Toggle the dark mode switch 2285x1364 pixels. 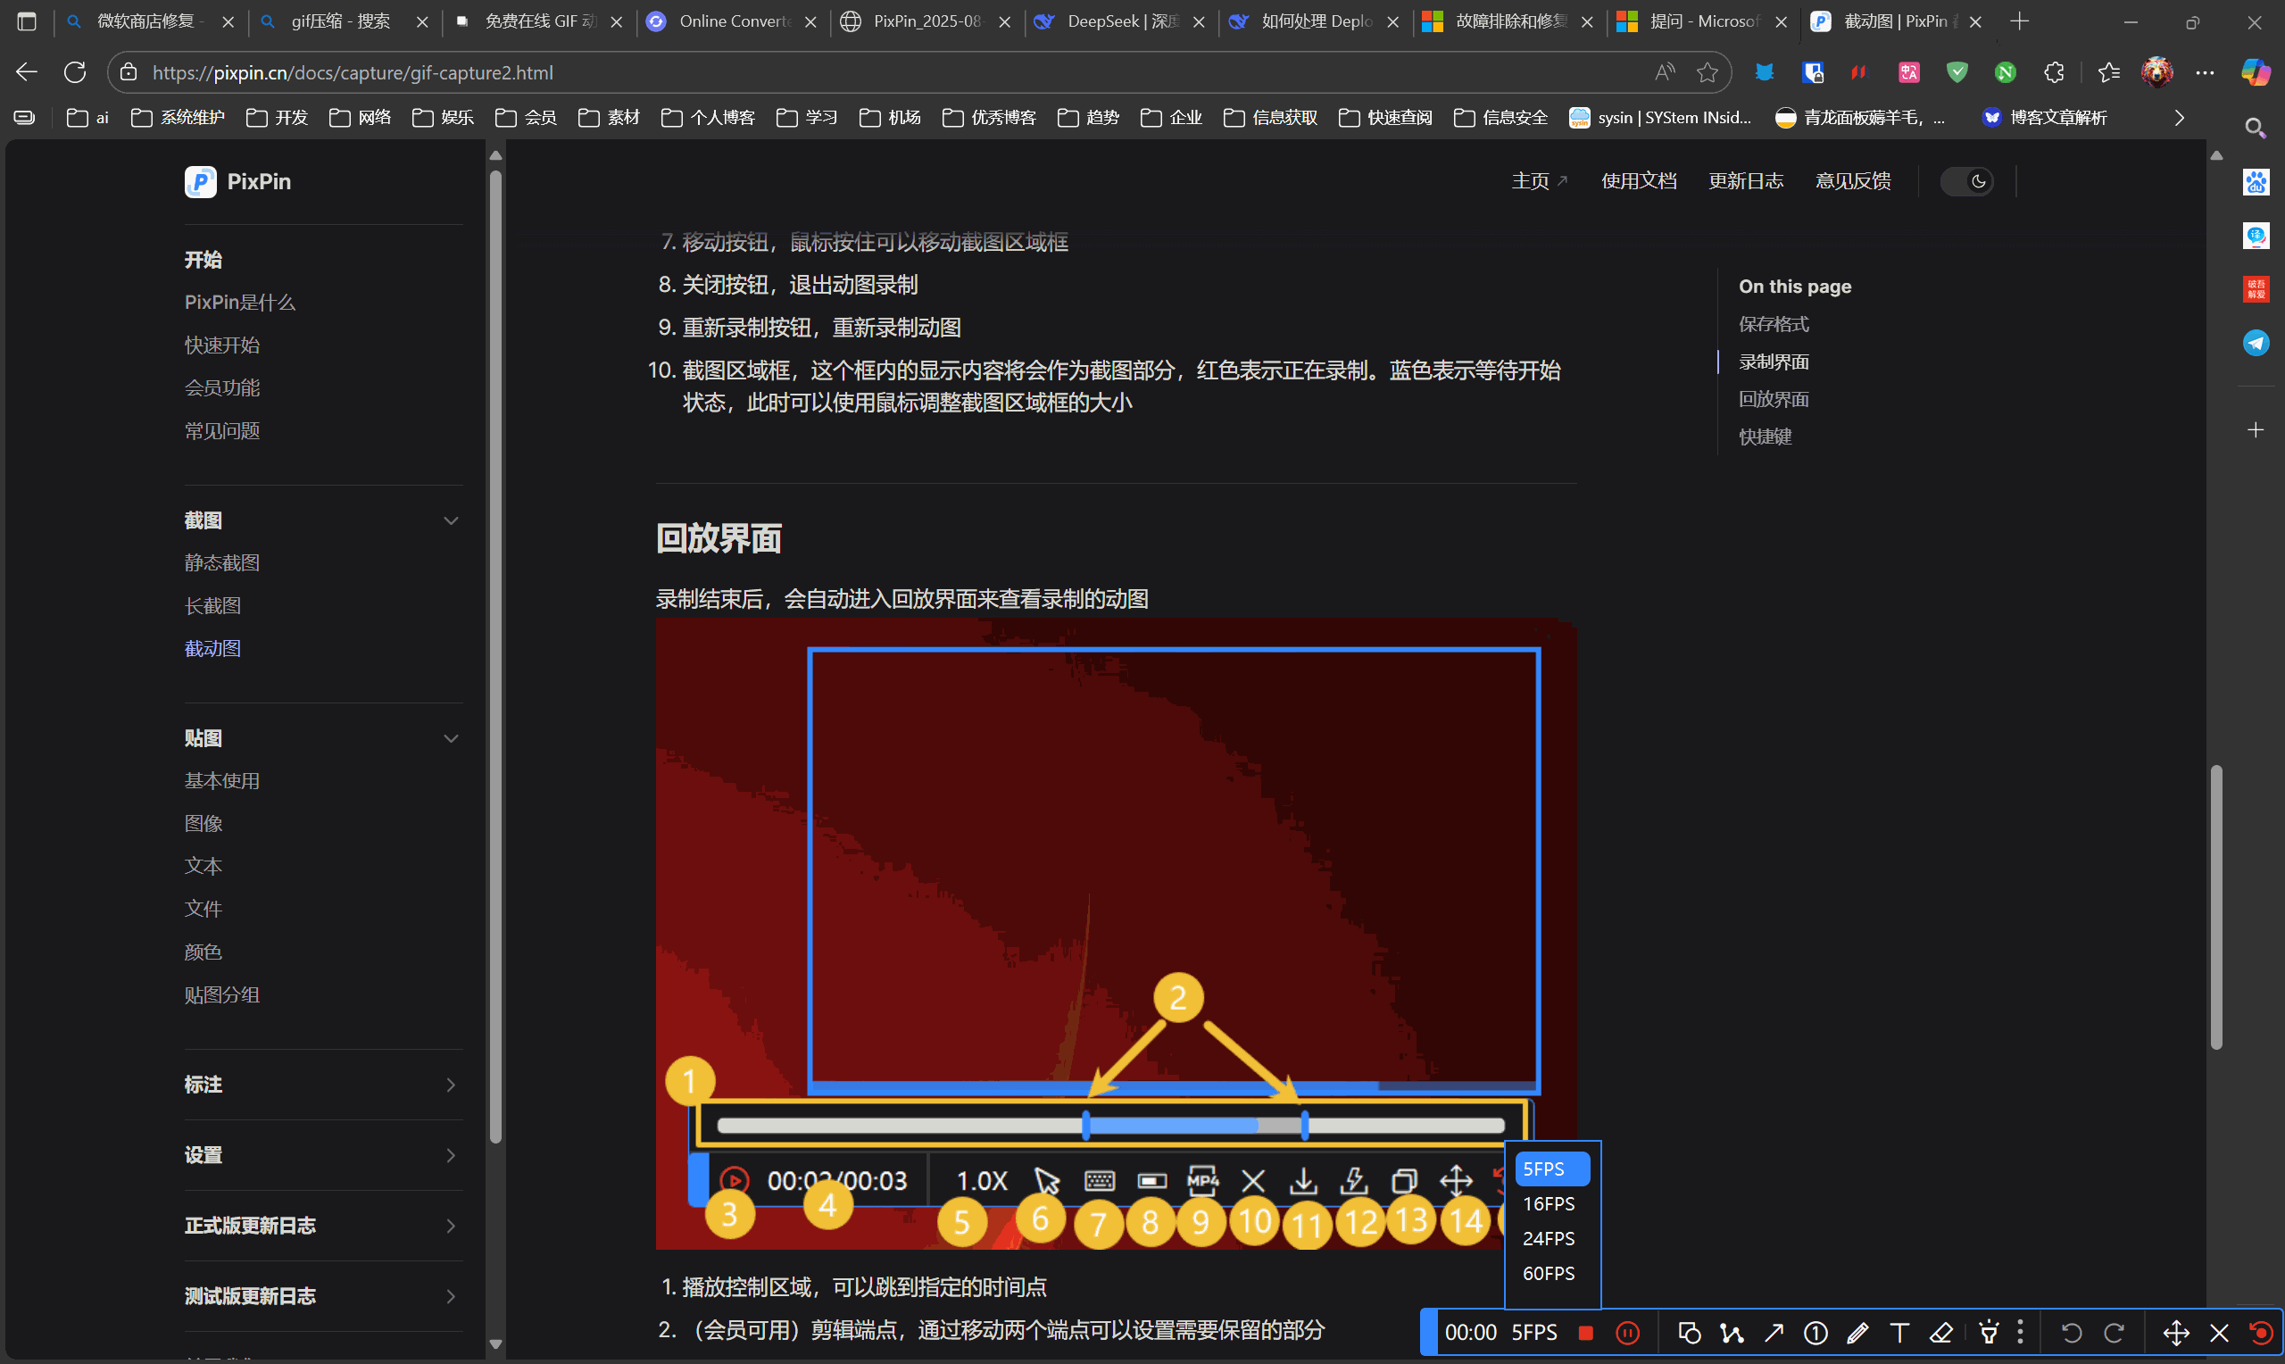coord(1966,181)
